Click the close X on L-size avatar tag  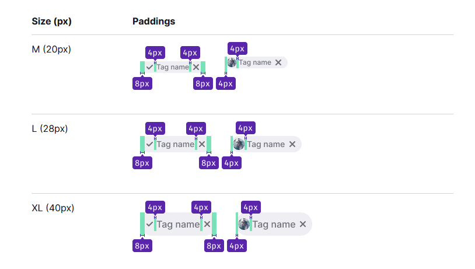click(x=292, y=144)
